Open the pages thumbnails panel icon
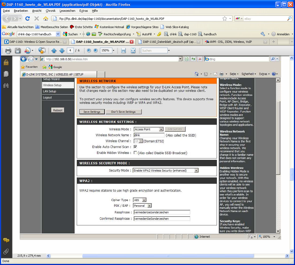 [6, 74]
